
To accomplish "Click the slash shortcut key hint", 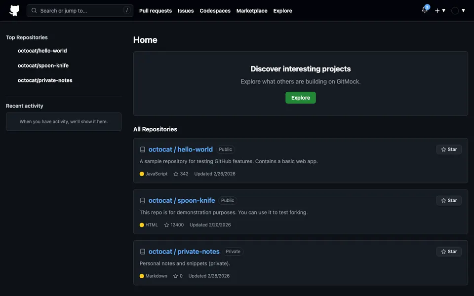I will coord(127,10).
